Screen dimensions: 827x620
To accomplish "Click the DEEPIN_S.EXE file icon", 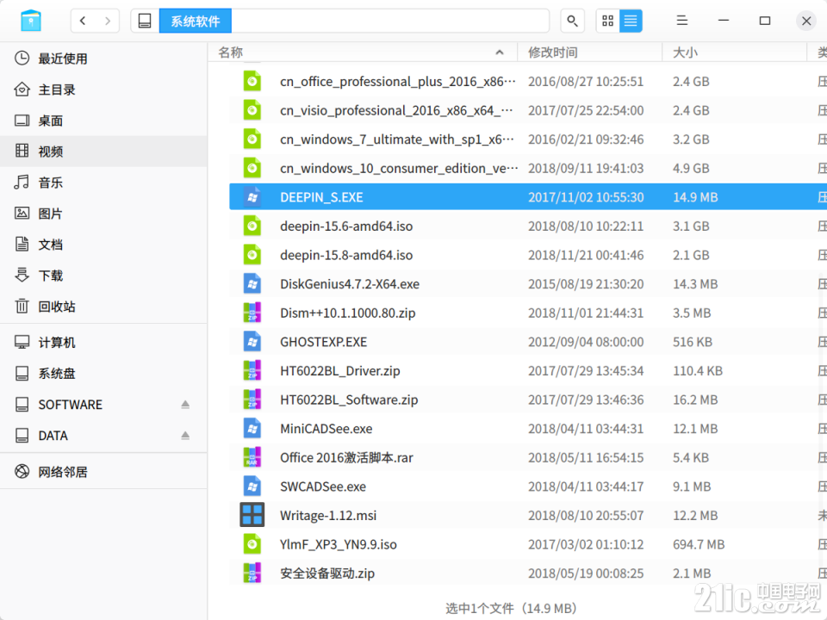I will click(x=252, y=197).
